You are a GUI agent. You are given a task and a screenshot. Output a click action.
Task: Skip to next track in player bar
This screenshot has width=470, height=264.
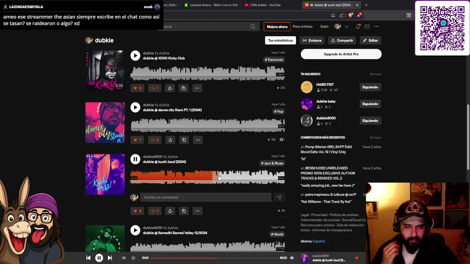(x=110, y=258)
